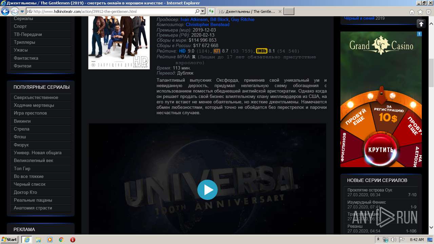Open Анатомия страсти series link

pyautogui.click(x=41, y=208)
